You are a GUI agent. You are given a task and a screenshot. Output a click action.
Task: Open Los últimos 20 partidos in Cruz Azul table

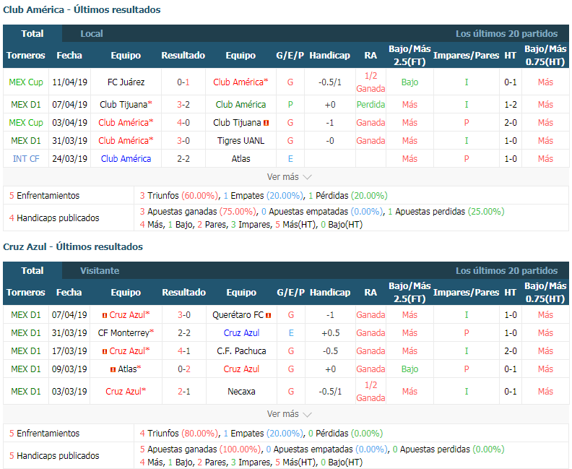point(506,270)
